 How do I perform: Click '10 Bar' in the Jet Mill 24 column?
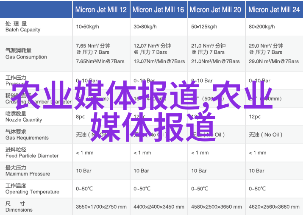click(x=257, y=170)
